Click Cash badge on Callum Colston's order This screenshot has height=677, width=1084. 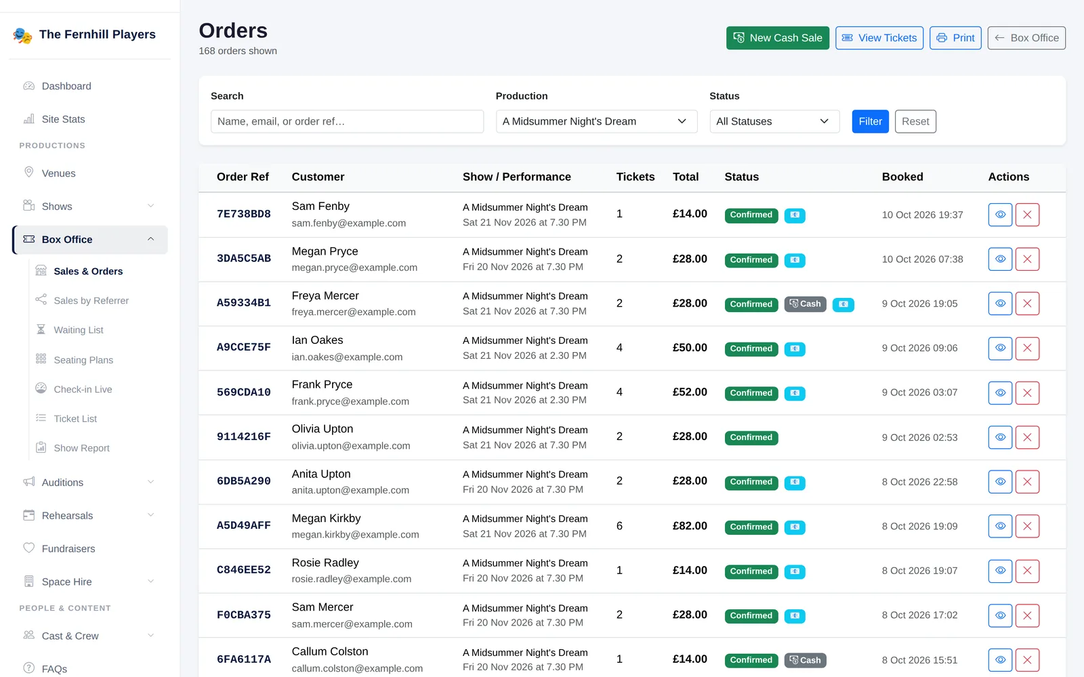tap(805, 660)
